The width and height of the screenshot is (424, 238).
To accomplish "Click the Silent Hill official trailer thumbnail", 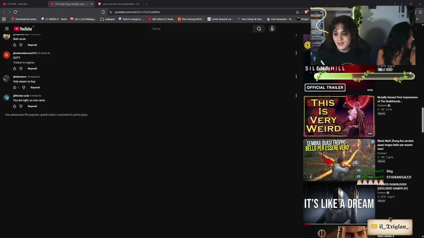I will pos(339,79).
